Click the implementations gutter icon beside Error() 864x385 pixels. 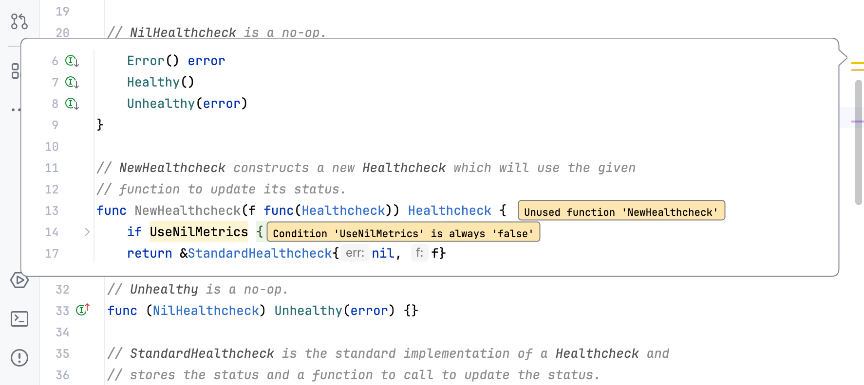(x=72, y=61)
